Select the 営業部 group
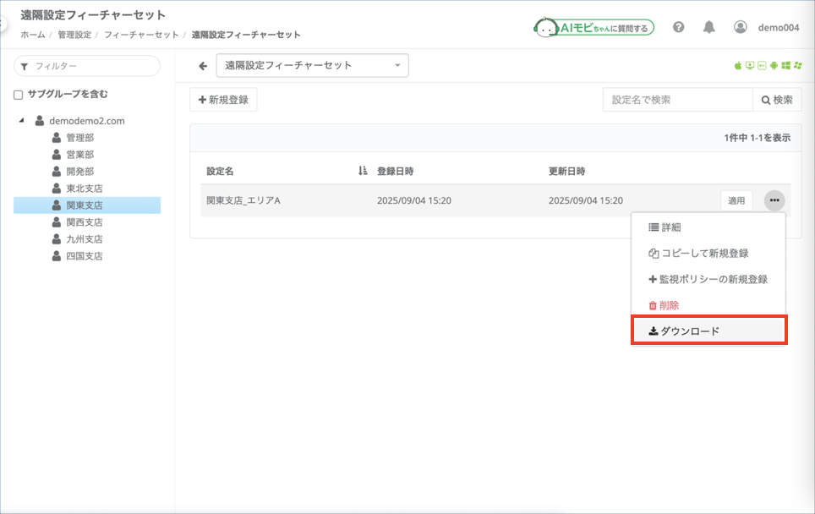Image resolution: width=815 pixels, height=514 pixels. pyautogui.click(x=80, y=155)
